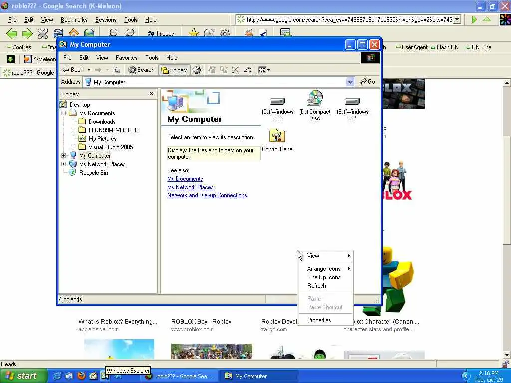The width and height of the screenshot is (511, 383).
Task: Open My Computer Tools menu
Action: [x=152, y=58]
